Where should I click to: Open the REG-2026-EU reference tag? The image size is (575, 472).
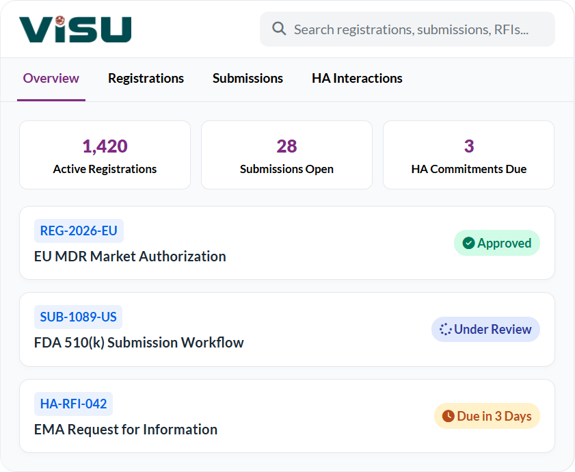79,231
